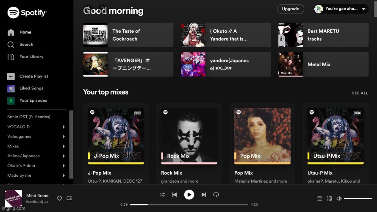Open the Metal Mix shortcut

coord(323,64)
